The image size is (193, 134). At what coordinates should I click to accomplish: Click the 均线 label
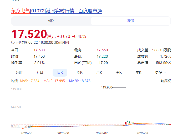(x=14, y=81)
